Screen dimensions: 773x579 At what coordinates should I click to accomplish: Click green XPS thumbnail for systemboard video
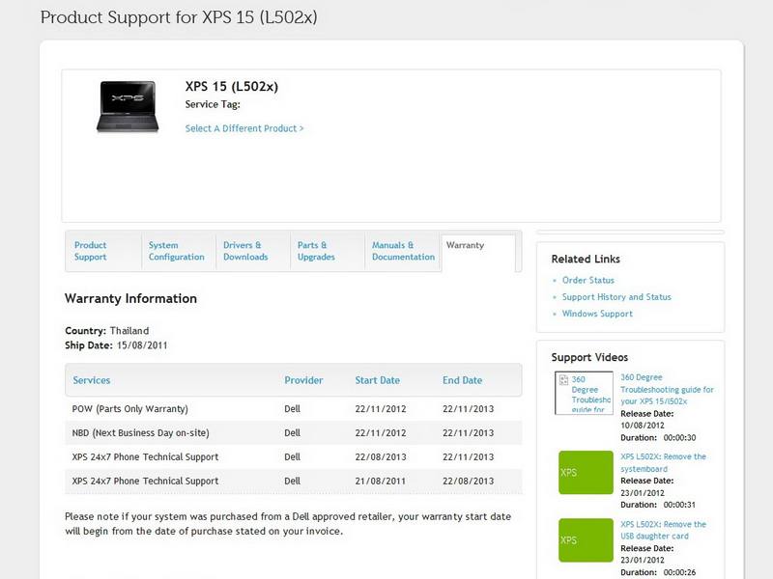point(586,472)
